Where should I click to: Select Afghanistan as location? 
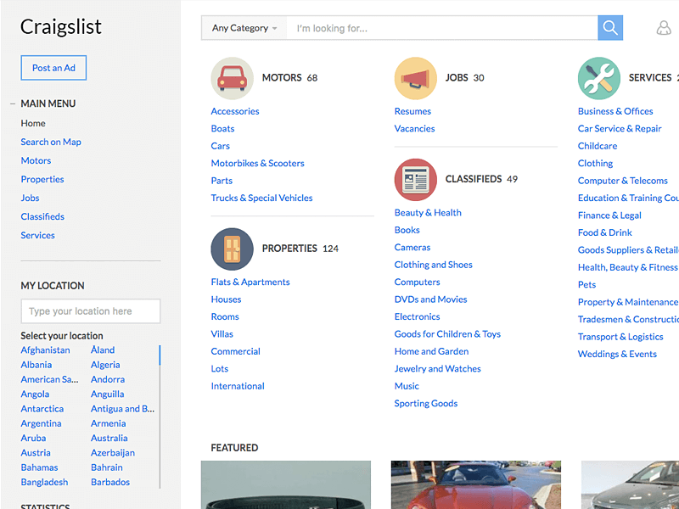click(46, 350)
